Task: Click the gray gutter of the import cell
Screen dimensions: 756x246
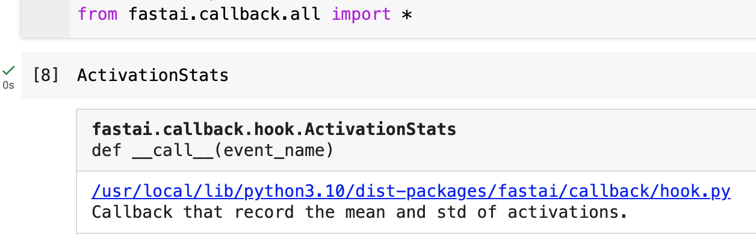Action: coord(45,18)
